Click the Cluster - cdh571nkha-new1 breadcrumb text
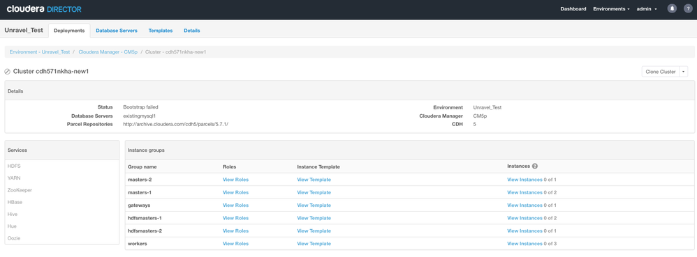This screenshot has height=257, width=697. (x=175, y=52)
